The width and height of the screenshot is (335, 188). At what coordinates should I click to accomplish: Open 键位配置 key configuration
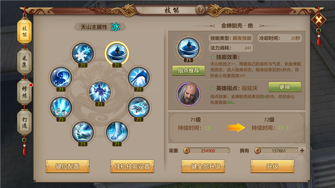point(67,166)
